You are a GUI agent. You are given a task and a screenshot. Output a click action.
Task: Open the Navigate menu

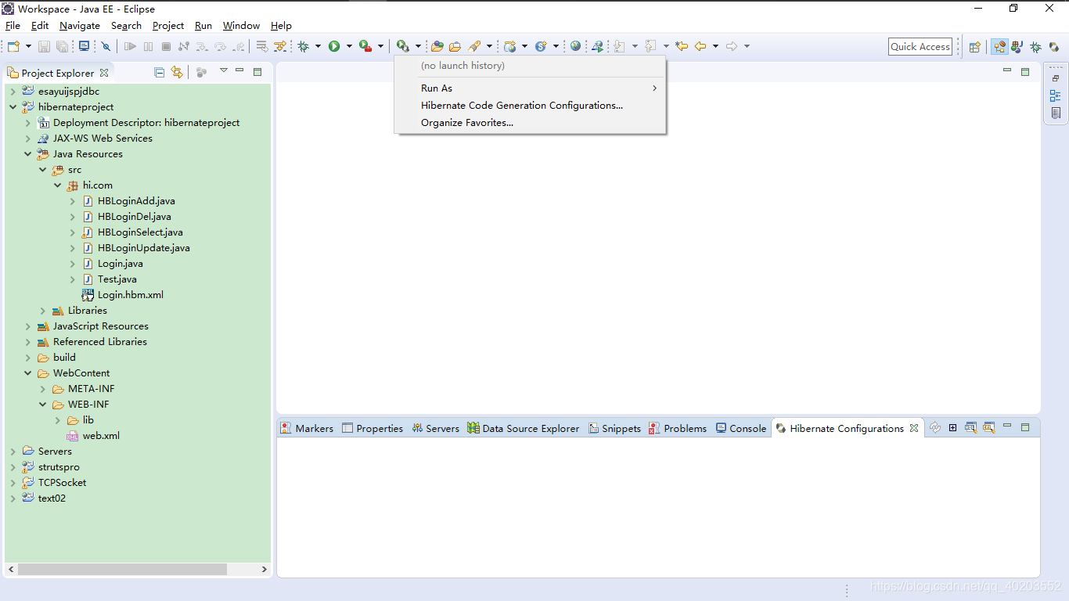pyautogui.click(x=80, y=26)
